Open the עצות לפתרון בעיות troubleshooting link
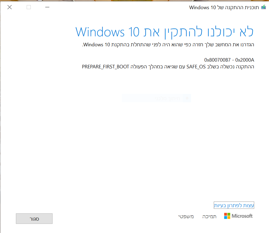 [234, 205]
